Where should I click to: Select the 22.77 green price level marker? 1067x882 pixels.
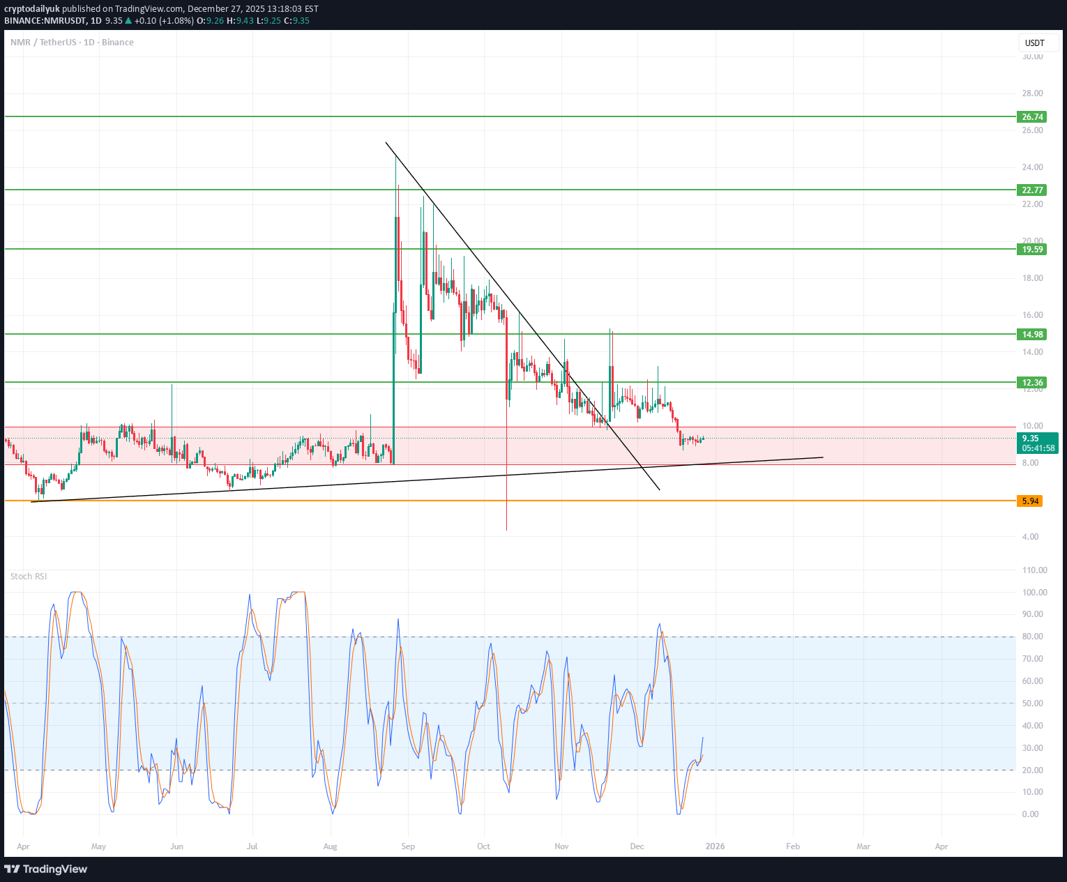coord(1031,190)
